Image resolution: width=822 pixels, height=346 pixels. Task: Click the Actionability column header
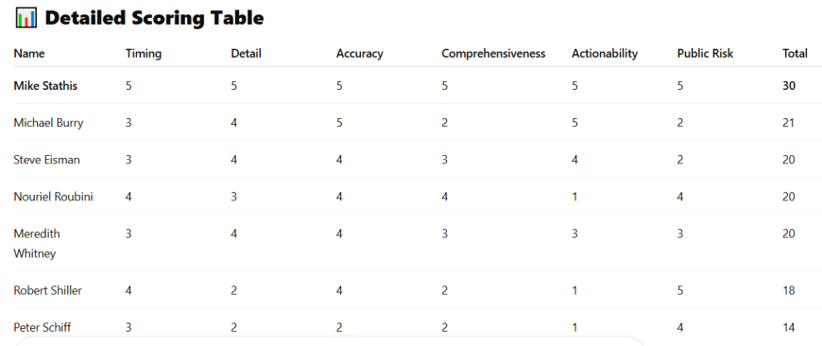point(605,54)
